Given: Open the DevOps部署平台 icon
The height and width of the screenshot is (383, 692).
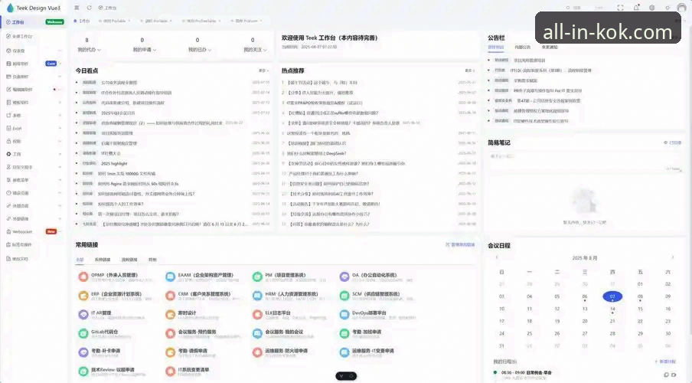Looking at the screenshot, I should 344,315.
